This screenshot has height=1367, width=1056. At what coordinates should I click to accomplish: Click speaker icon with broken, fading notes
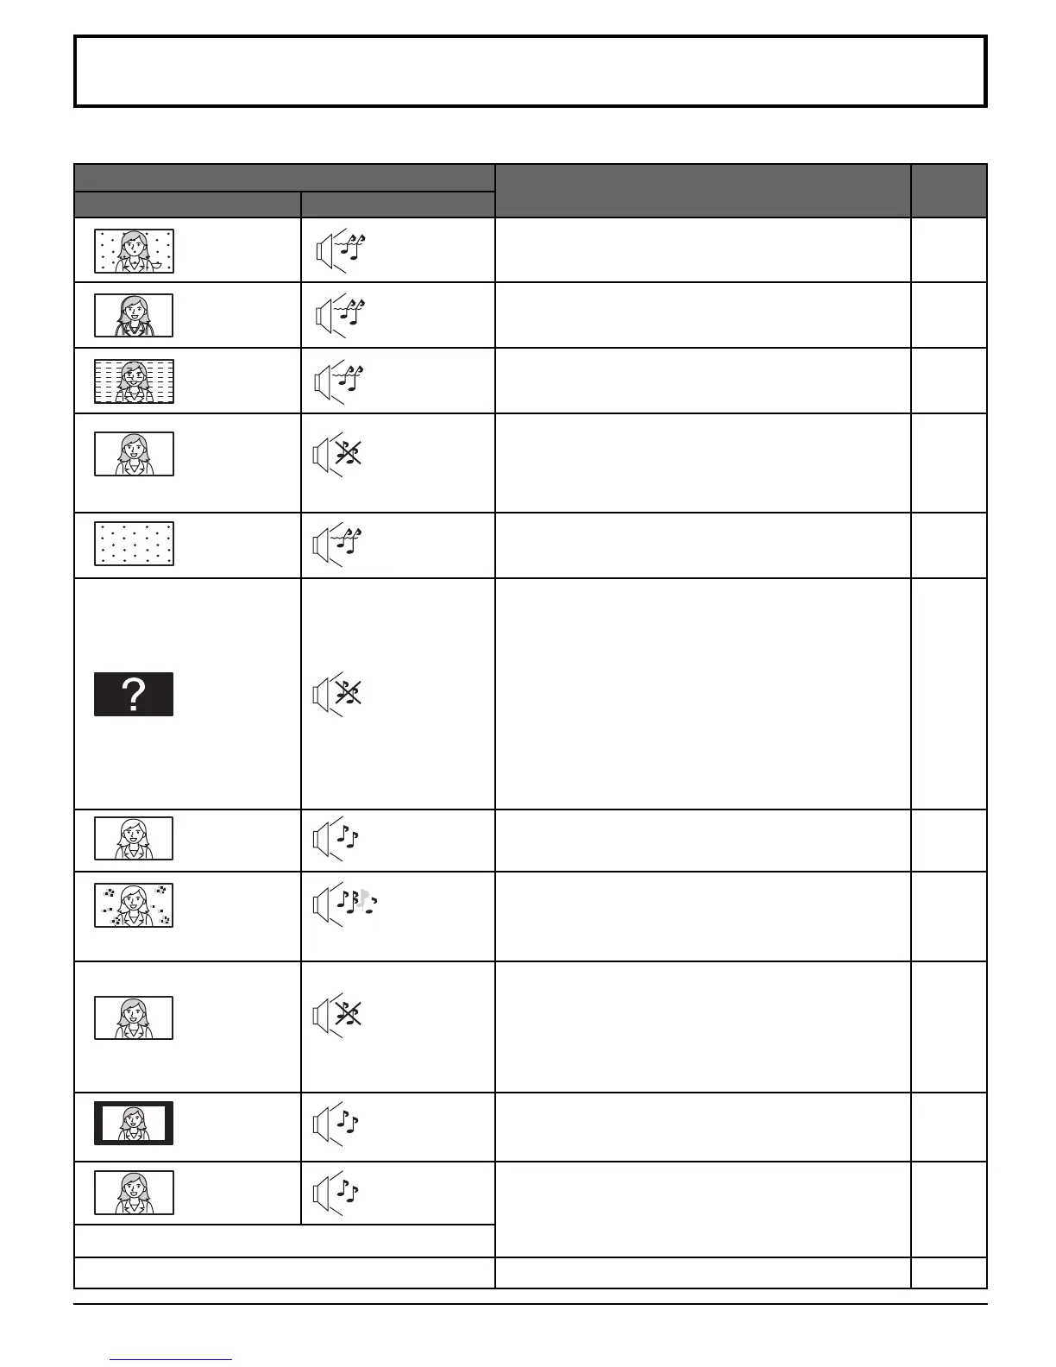click(346, 903)
